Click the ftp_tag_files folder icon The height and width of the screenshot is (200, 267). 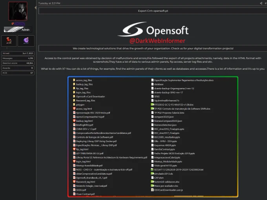(74, 88)
